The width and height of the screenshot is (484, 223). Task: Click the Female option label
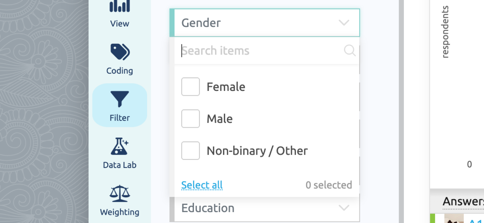click(226, 87)
